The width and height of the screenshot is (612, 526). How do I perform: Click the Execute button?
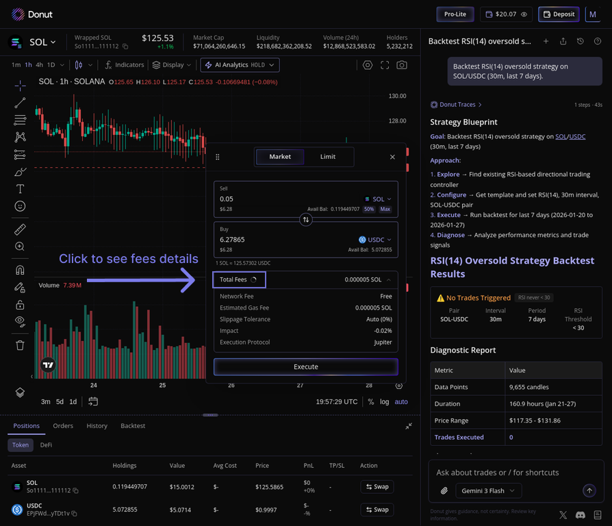tap(306, 367)
